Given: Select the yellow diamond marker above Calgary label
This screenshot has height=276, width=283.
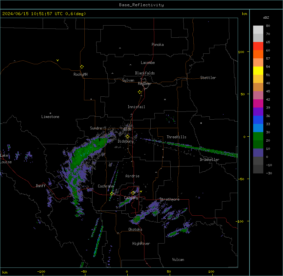Looking at the screenshot, I should (133, 193).
